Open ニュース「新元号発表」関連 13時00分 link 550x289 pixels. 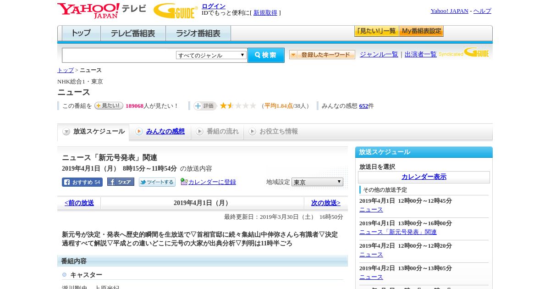[398, 232]
